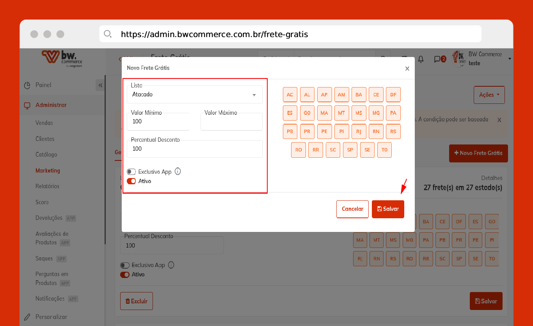Click Cancelar in the modal
Image resolution: width=533 pixels, height=326 pixels.
(x=352, y=209)
